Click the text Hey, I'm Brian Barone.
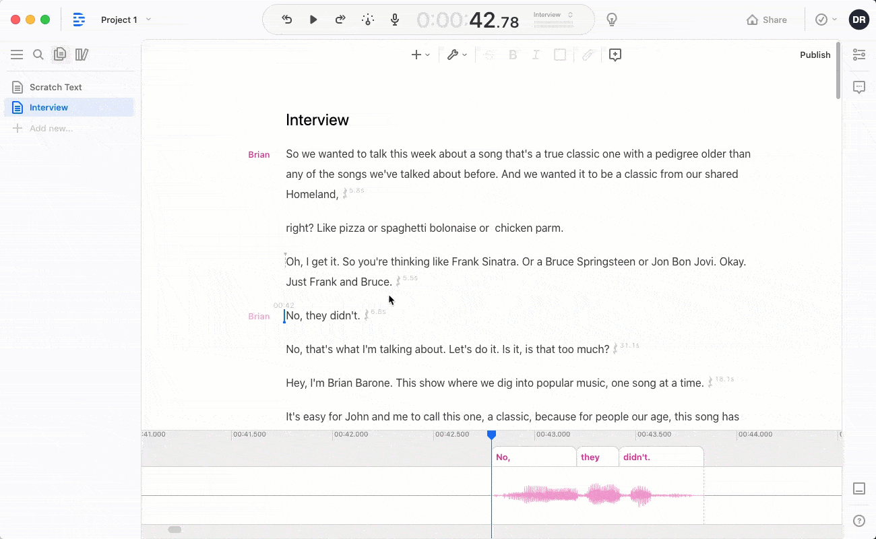This screenshot has width=876, height=539. click(x=339, y=383)
